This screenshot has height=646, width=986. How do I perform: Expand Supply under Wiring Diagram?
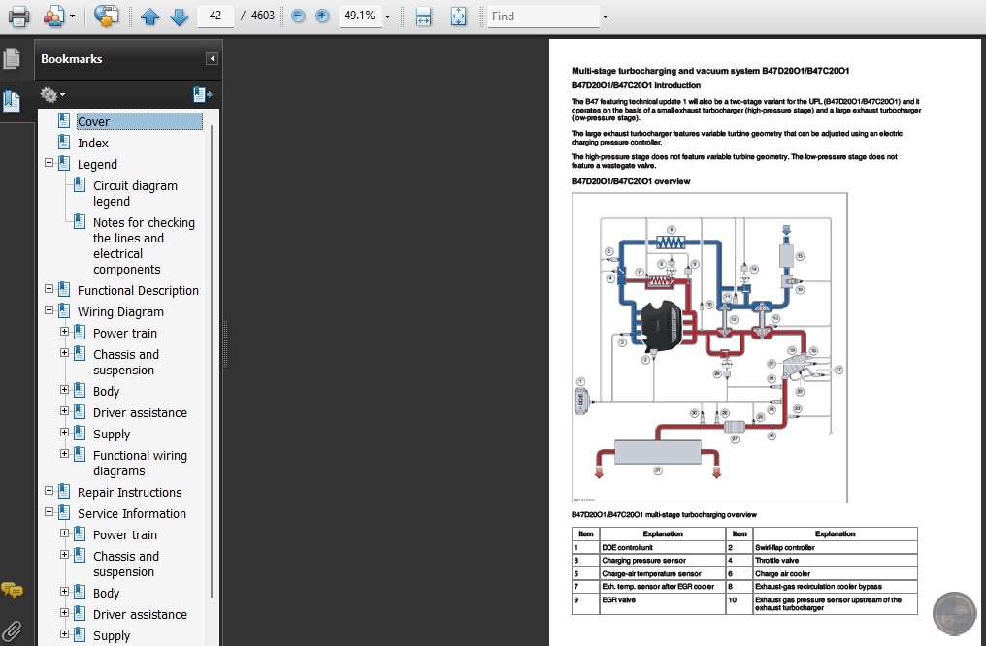click(64, 433)
